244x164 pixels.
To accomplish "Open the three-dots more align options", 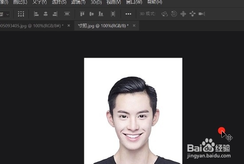I will [x=128, y=14].
